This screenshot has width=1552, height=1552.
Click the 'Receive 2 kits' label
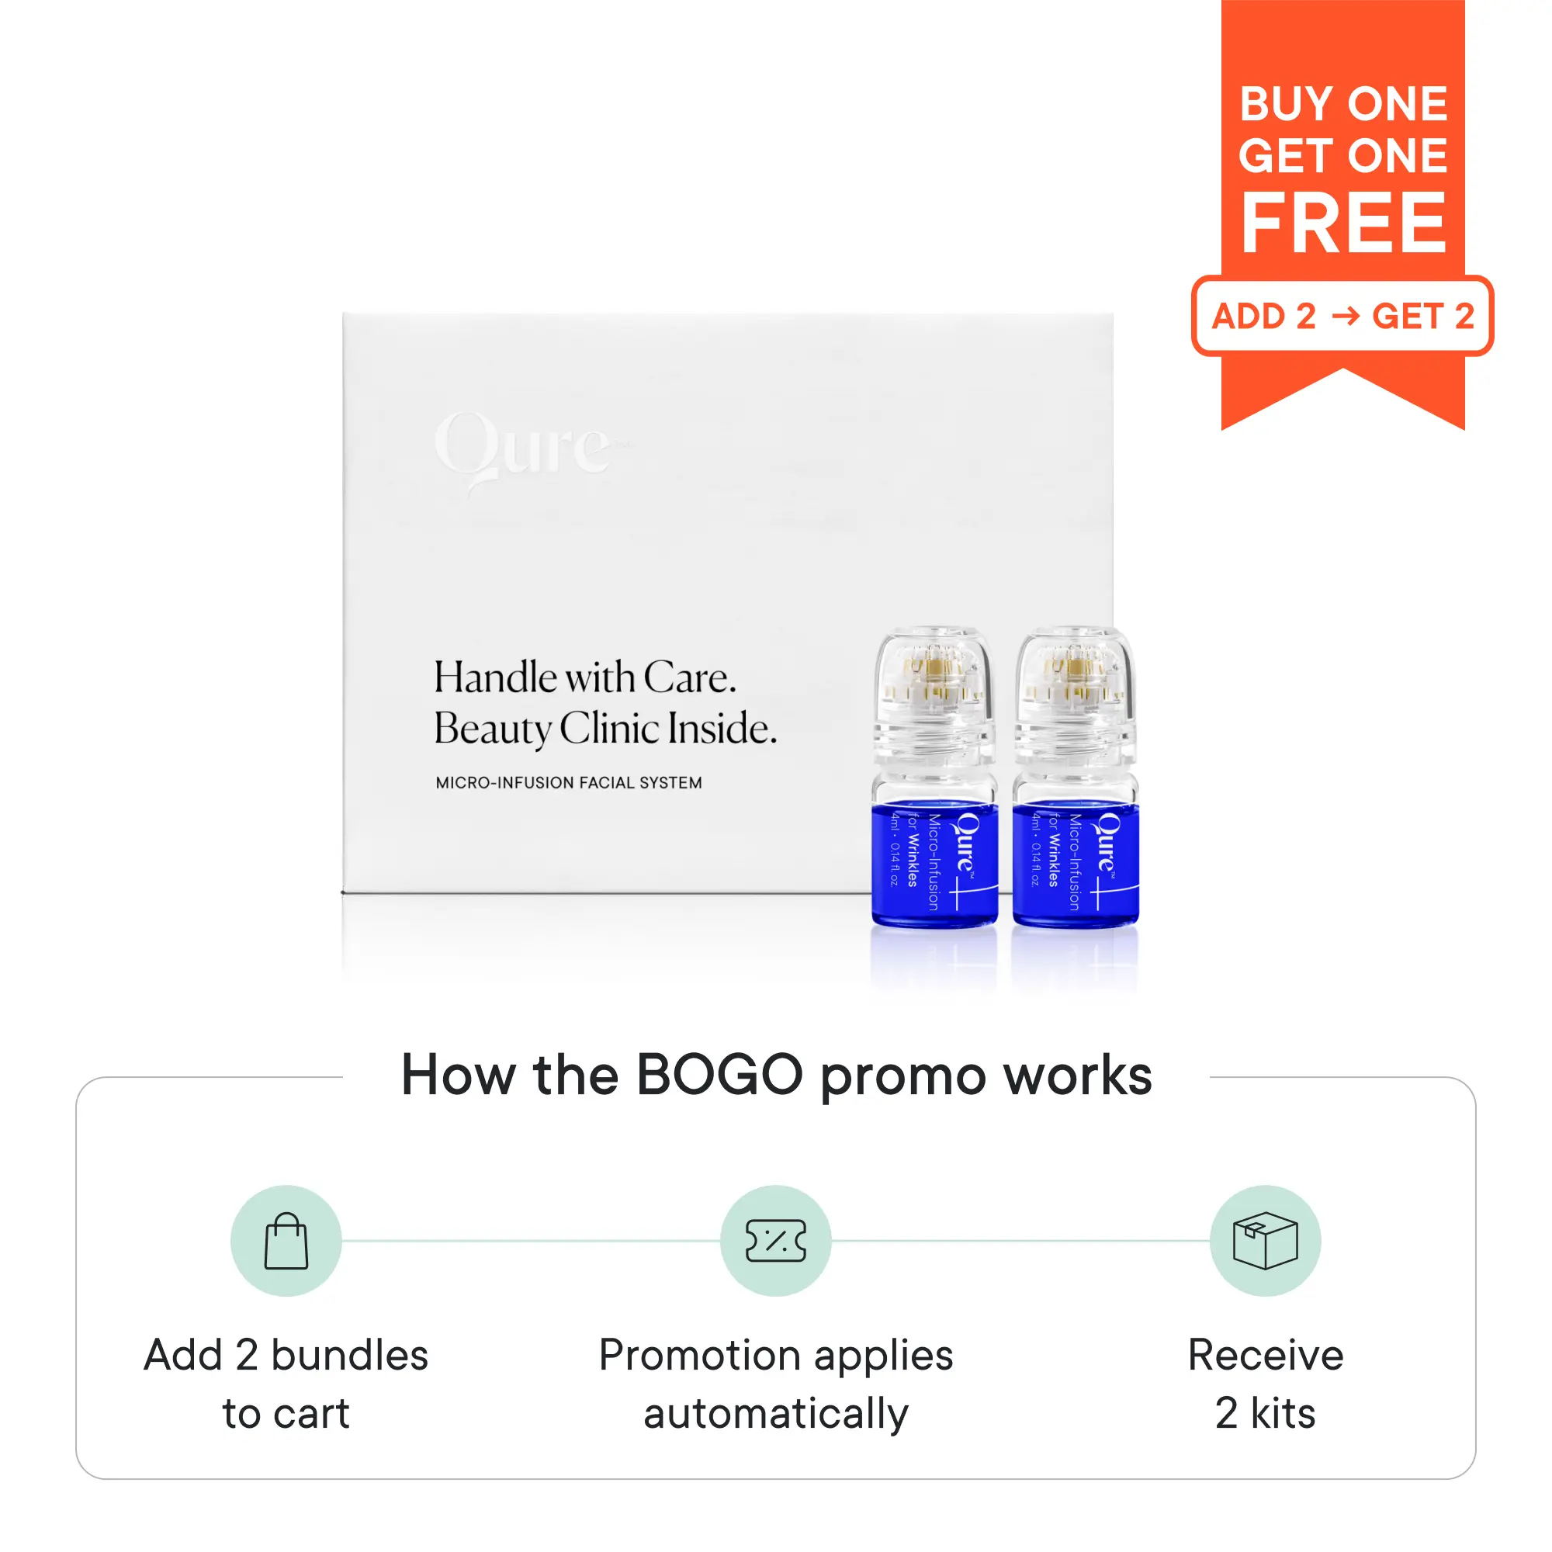(1265, 1384)
